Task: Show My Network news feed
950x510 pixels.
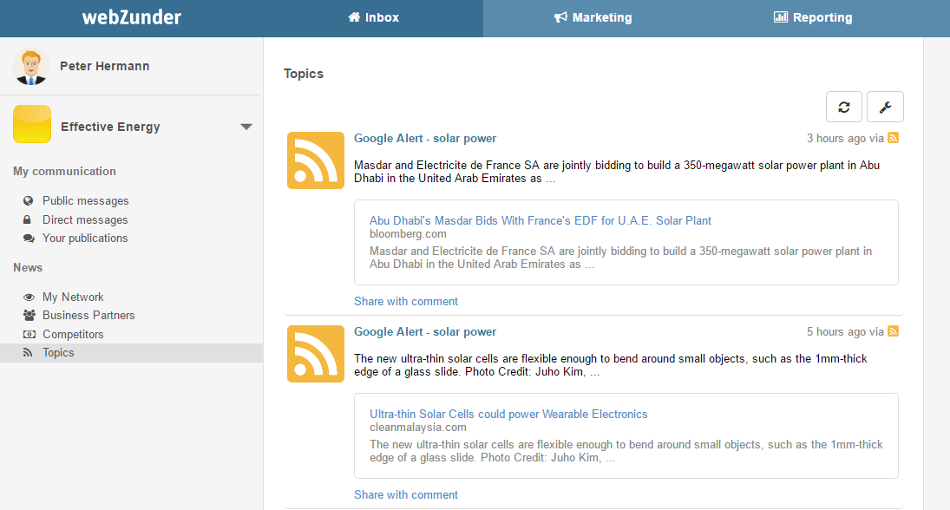Action: coord(73,297)
